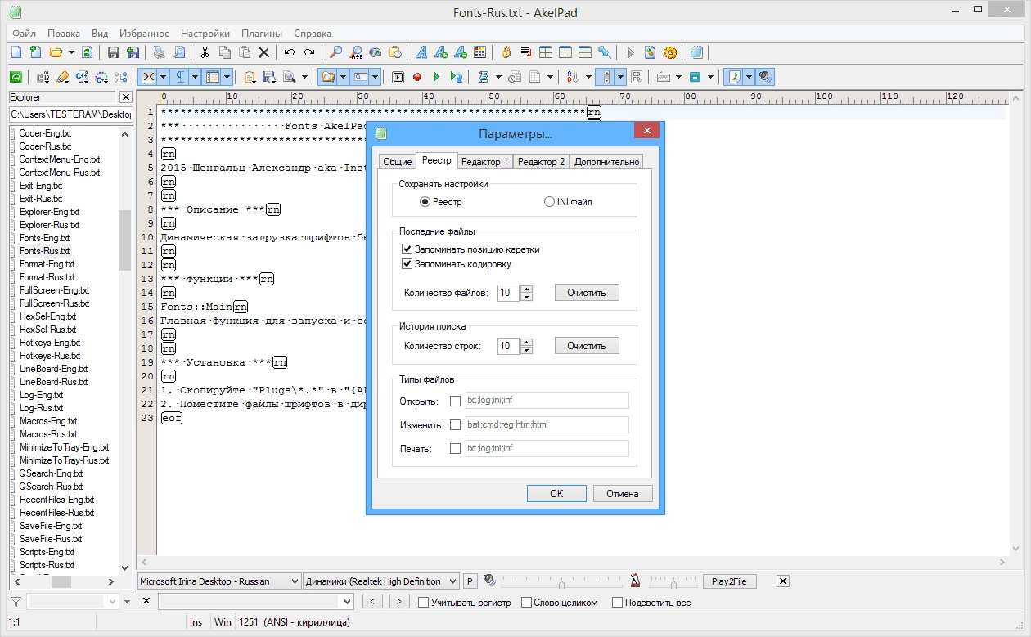Check the Печать file types checkbox

point(456,449)
